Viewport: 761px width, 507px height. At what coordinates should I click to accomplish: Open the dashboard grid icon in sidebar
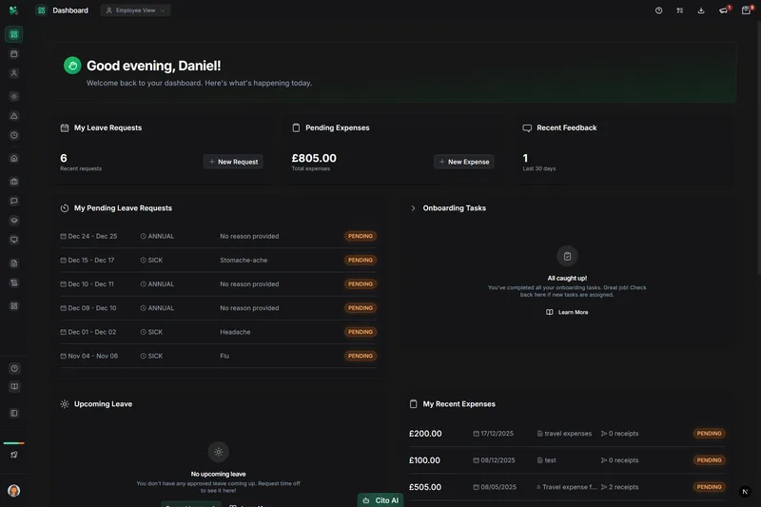[x=14, y=34]
